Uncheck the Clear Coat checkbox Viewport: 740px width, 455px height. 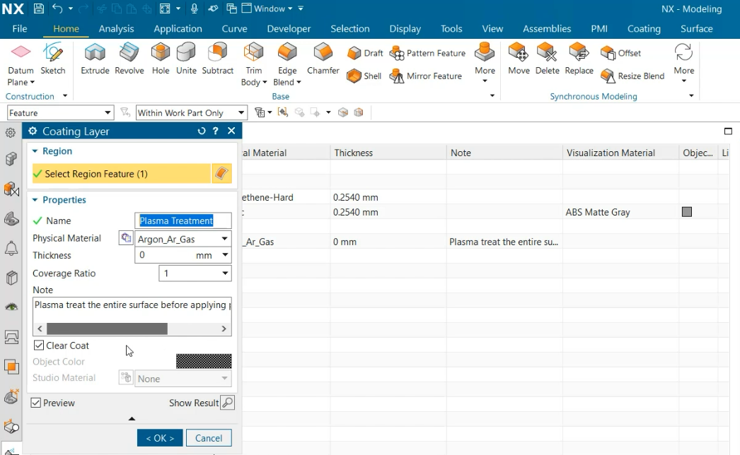coord(39,345)
